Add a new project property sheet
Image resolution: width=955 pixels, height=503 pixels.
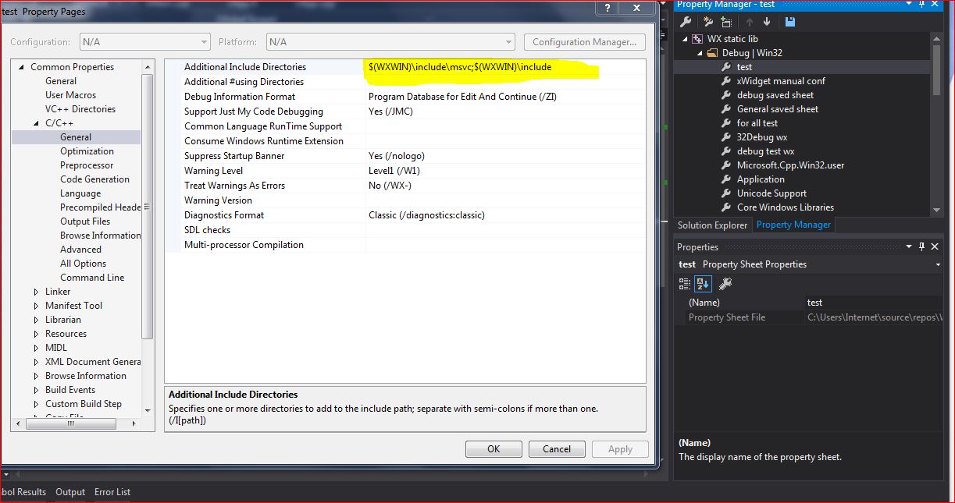point(708,22)
